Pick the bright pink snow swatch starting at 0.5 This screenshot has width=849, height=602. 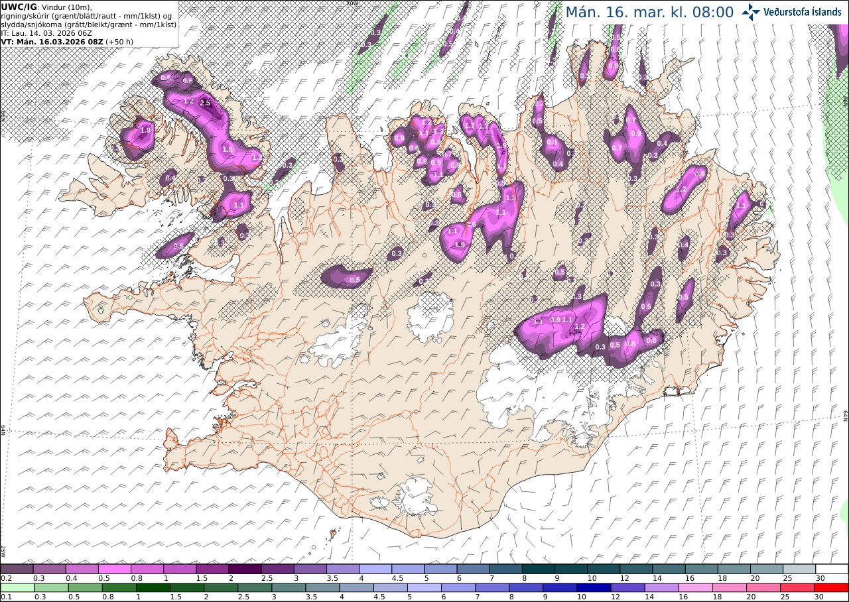point(114,569)
